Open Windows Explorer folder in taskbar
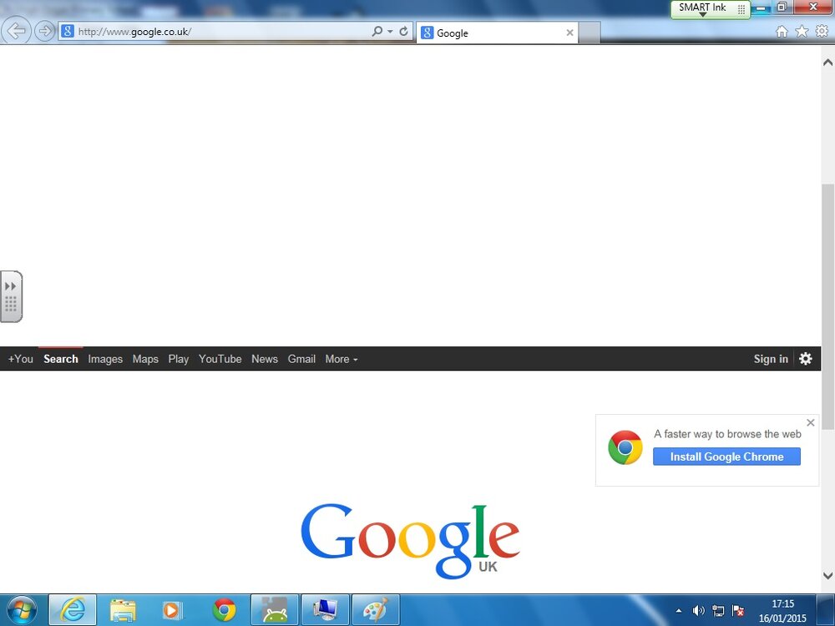The width and height of the screenshot is (835, 626). click(x=123, y=610)
